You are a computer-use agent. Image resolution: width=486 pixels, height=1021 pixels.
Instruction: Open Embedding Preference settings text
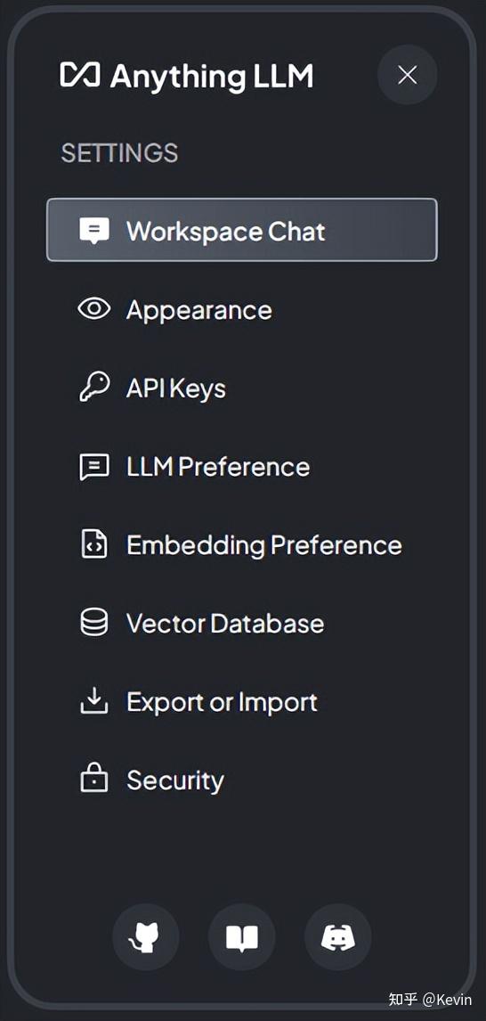point(264,545)
